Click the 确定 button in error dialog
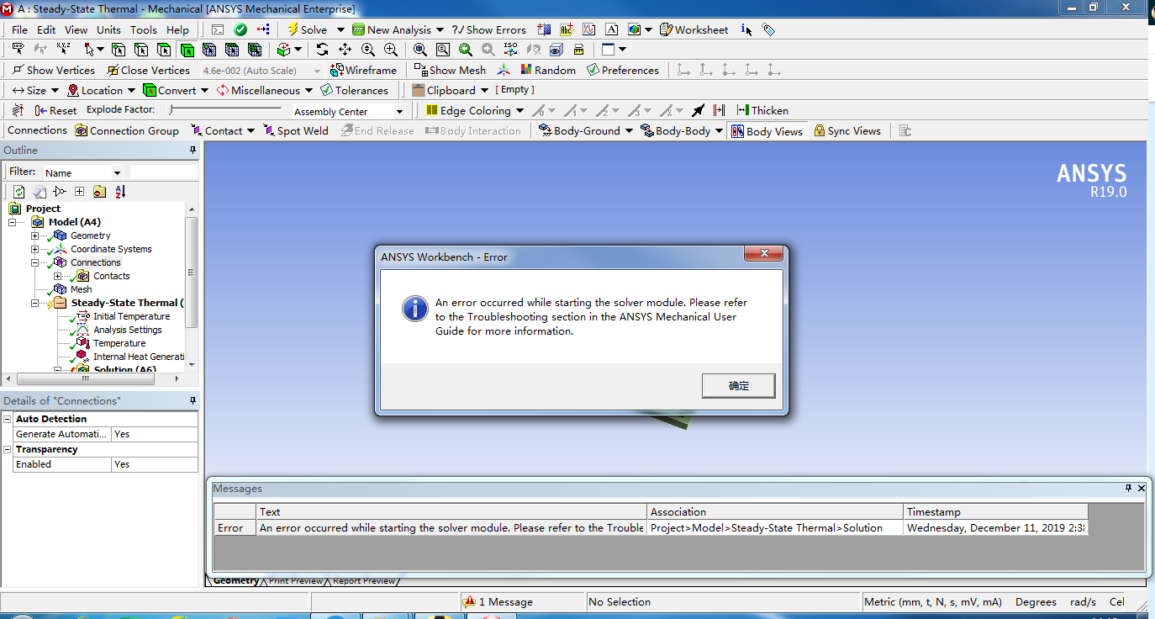The image size is (1155, 619). tap(738, 385)
